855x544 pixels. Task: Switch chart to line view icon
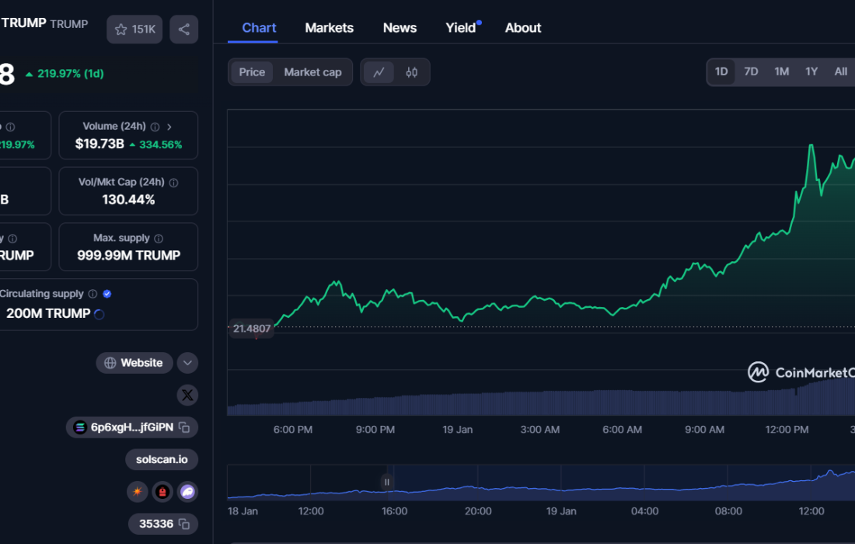pyautogui.click(x=379, y=72)
